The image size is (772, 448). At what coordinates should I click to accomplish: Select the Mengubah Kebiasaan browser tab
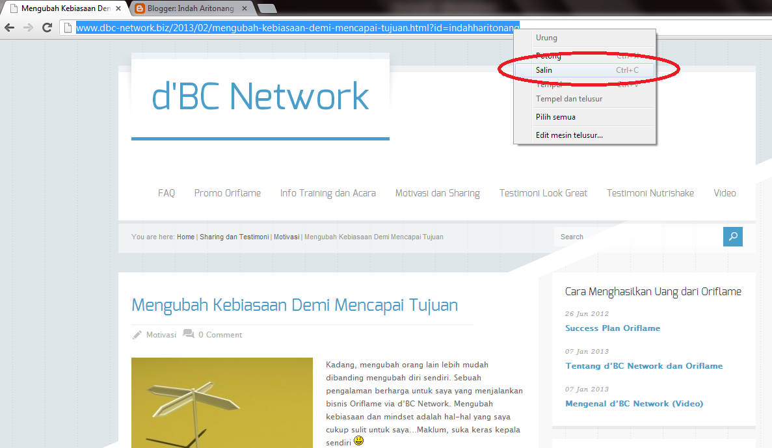[66, 8]
